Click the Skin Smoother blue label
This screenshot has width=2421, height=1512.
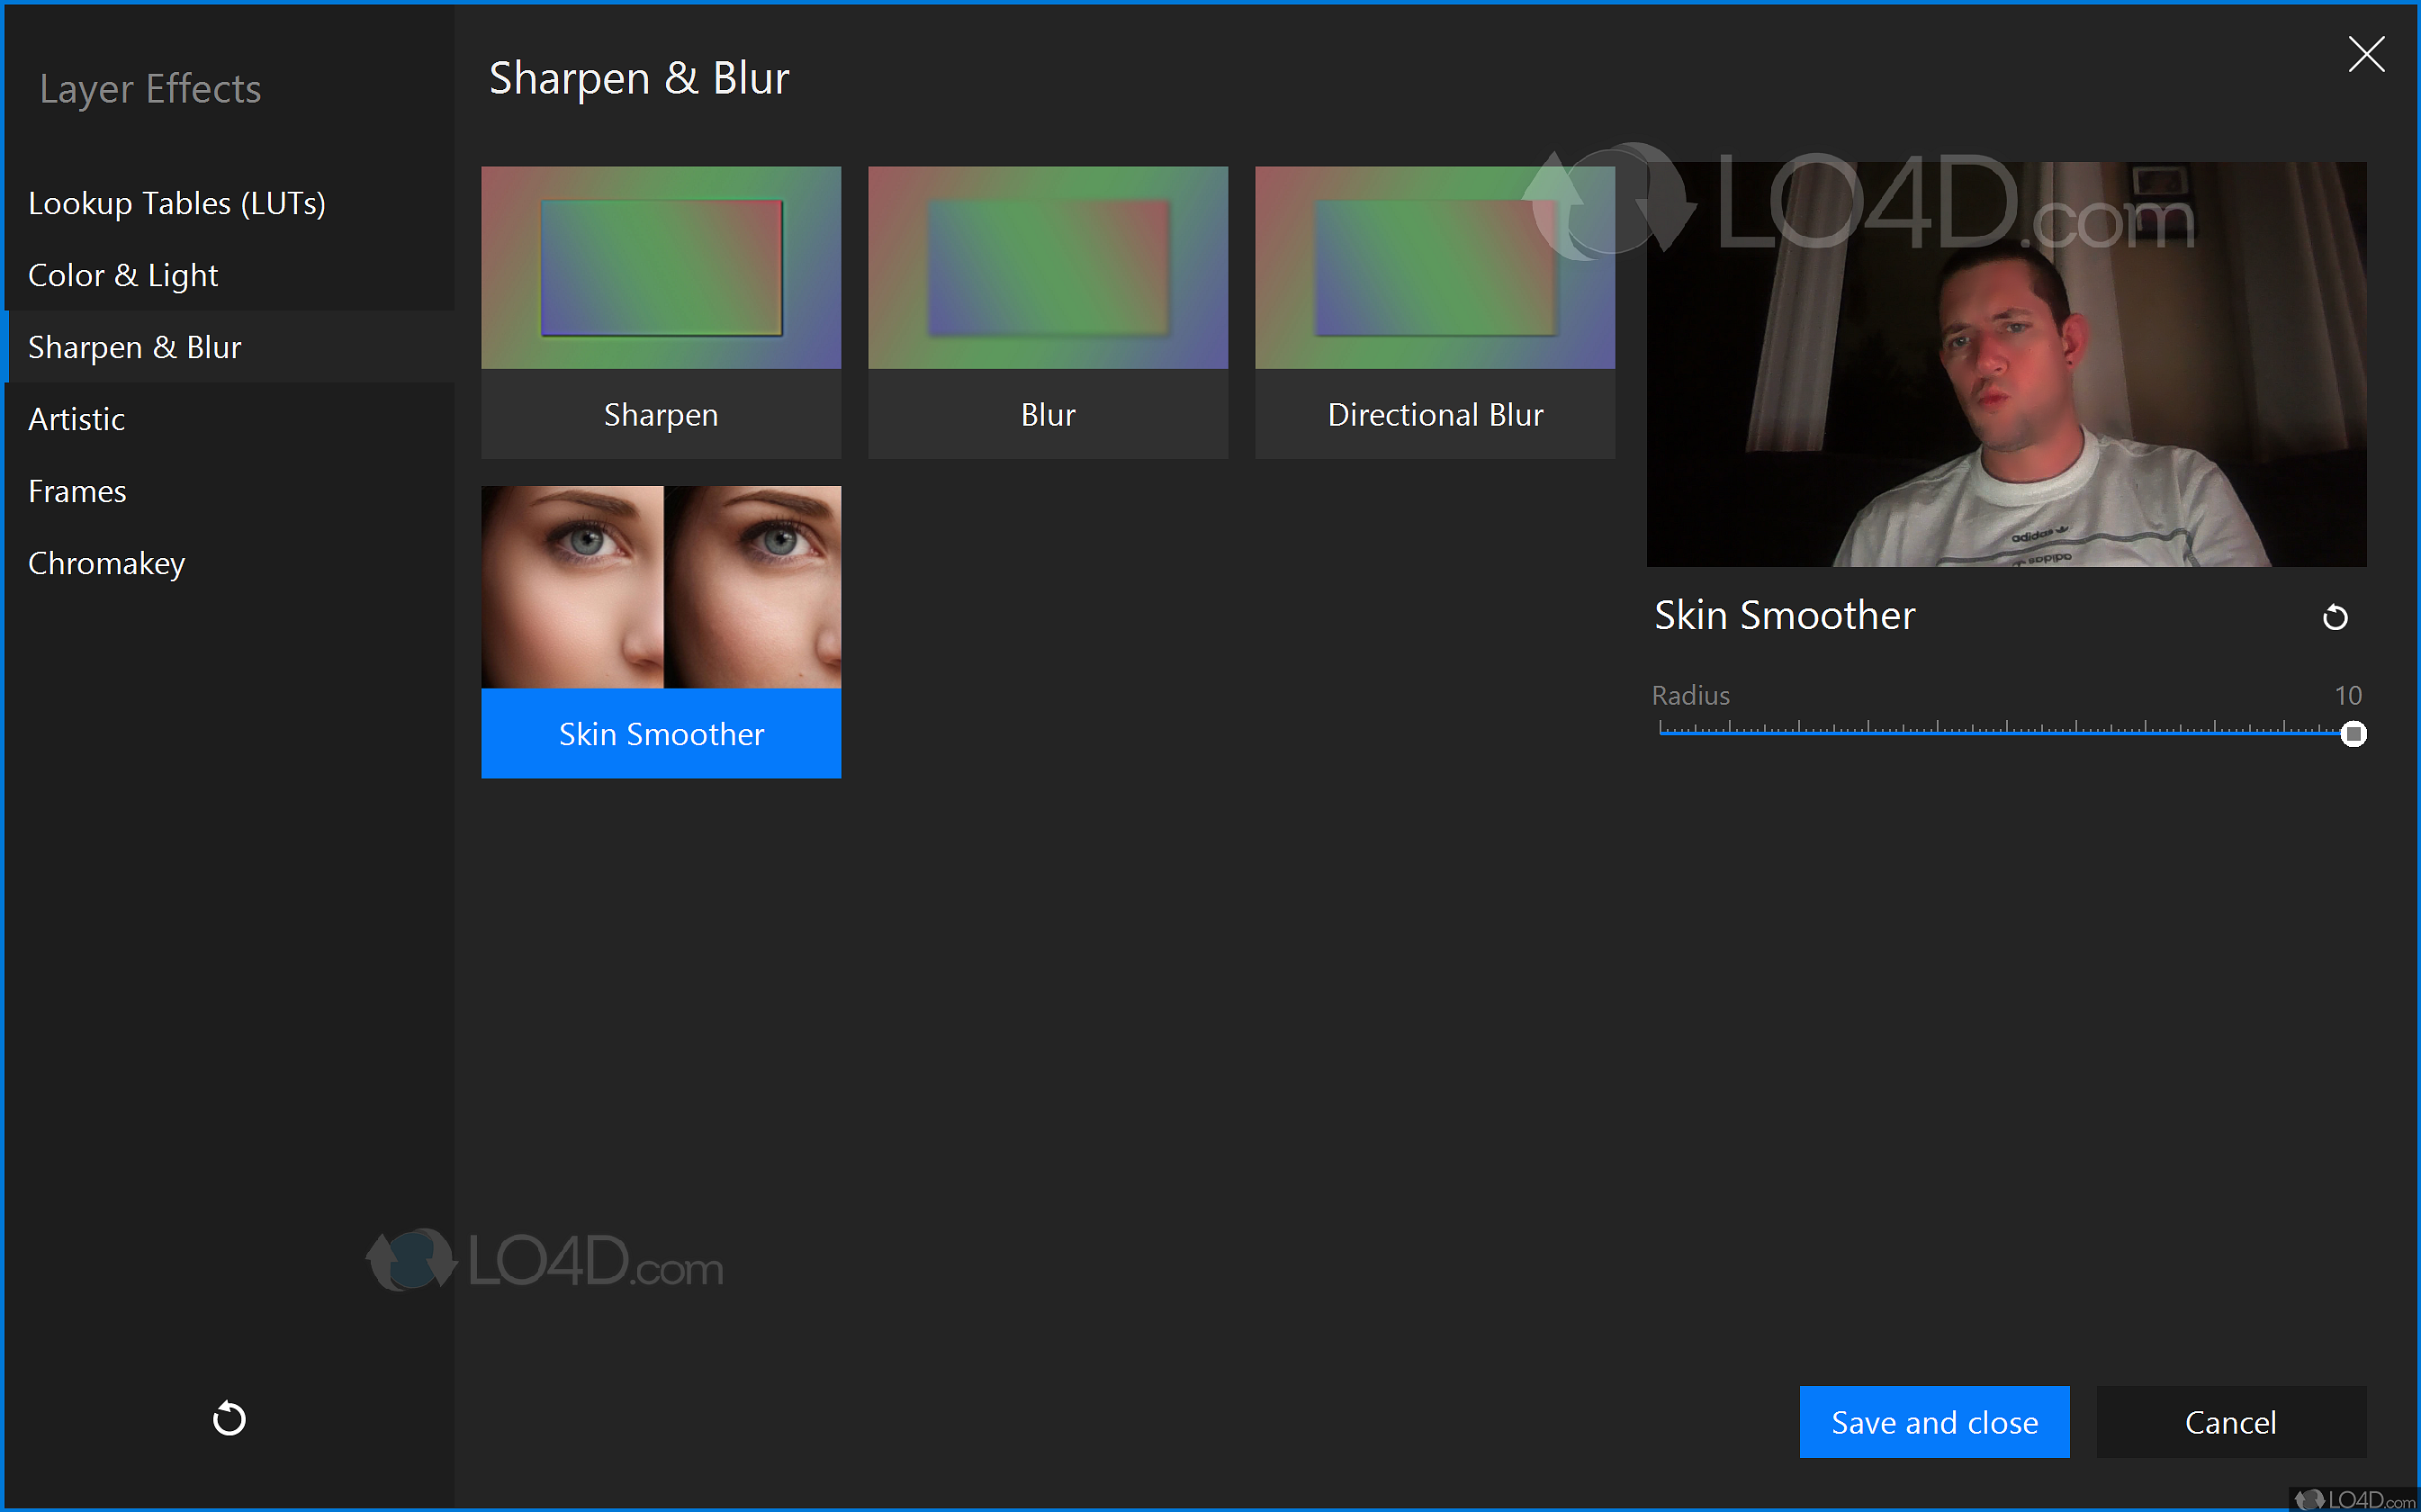click(661, 734)
